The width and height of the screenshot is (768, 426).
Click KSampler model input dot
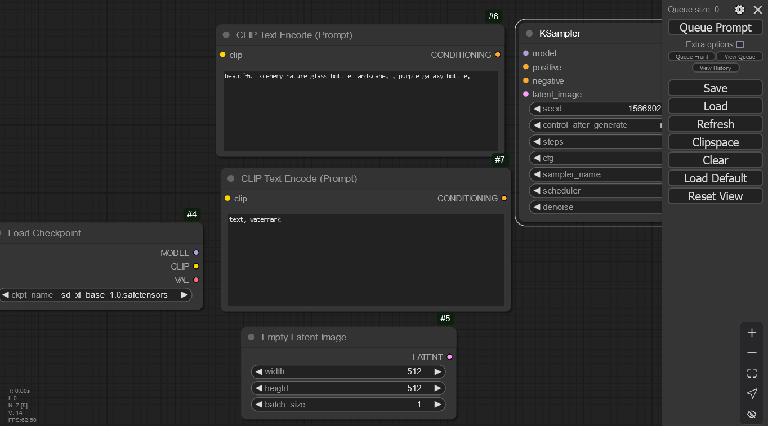(526, 53)
